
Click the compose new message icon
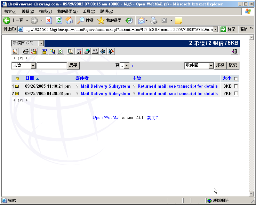pos(15,51)
